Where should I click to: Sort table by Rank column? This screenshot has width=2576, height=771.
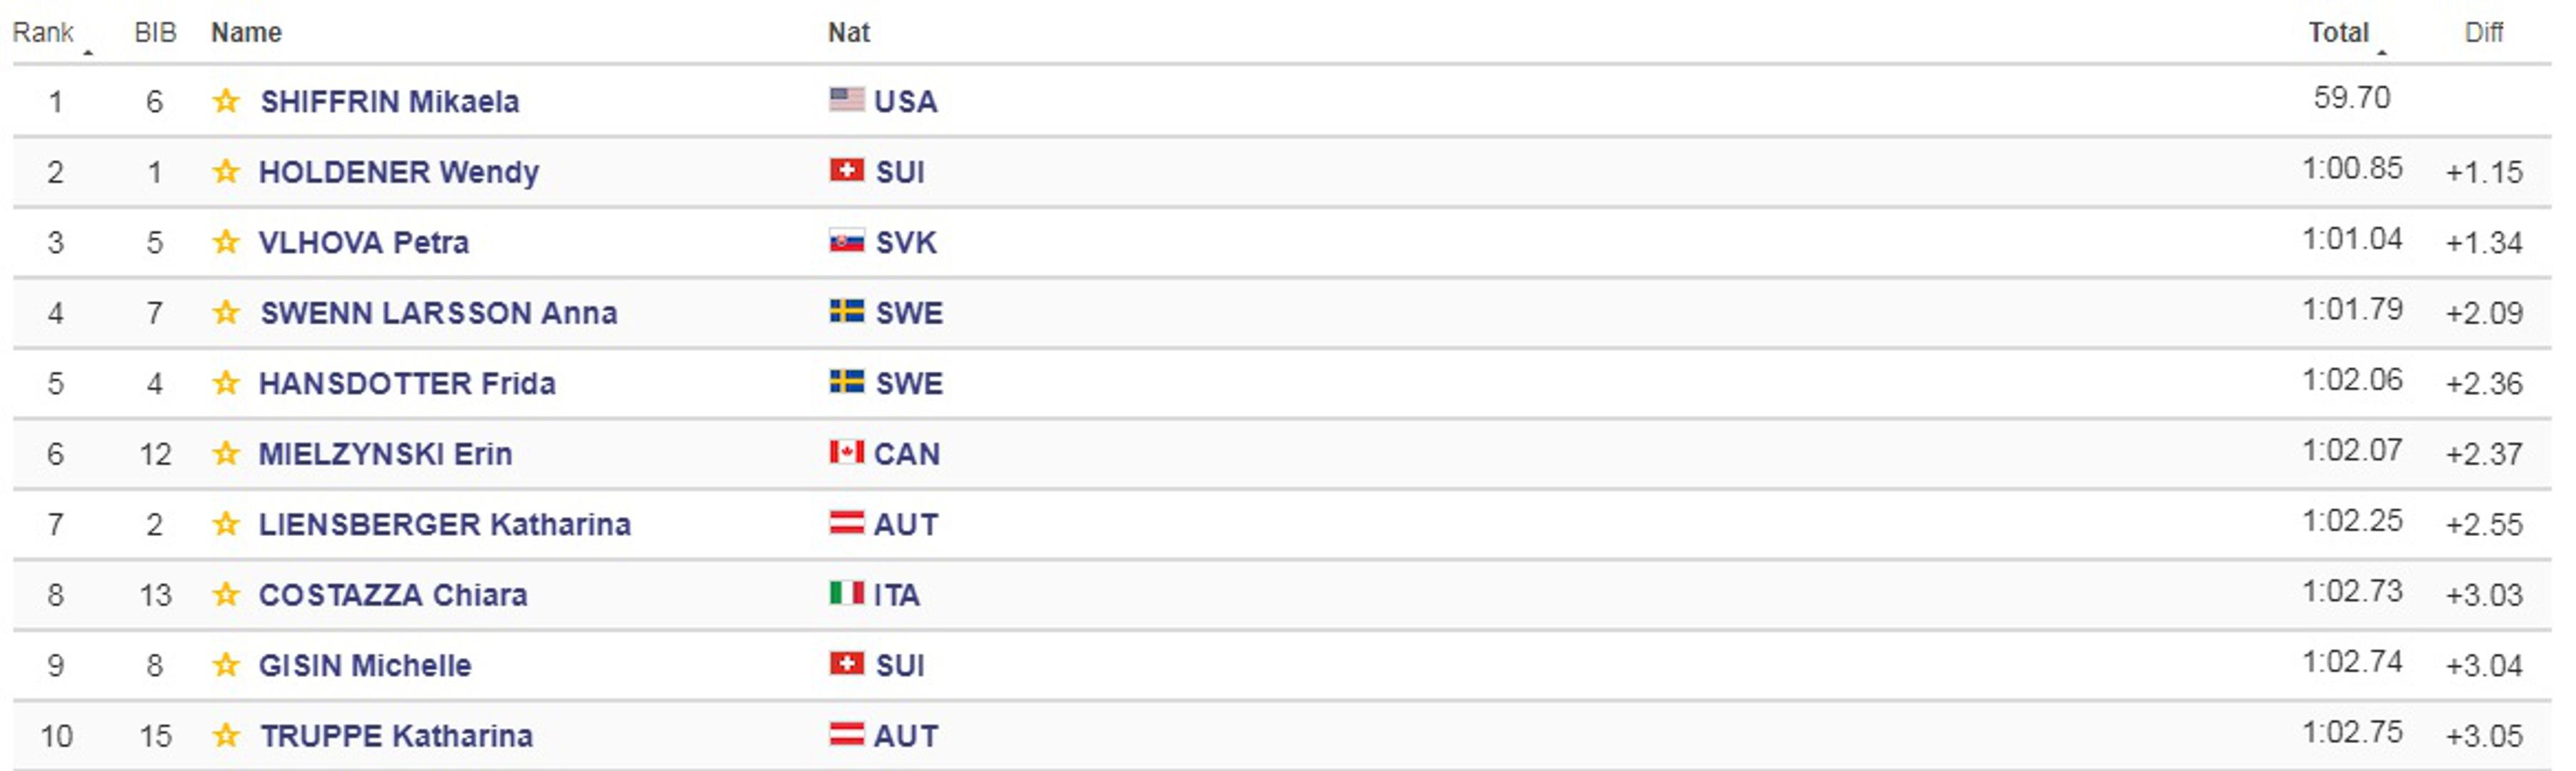click(43, 33)
